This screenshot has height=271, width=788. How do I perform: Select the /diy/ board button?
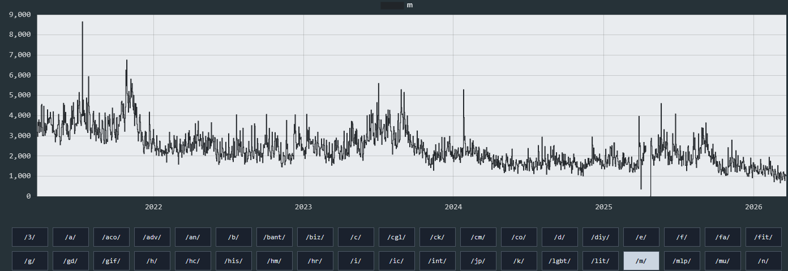(601, 237)
